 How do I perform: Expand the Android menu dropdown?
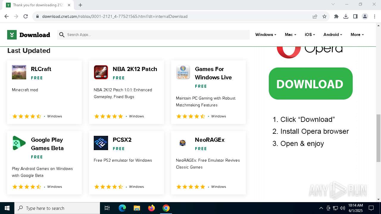pos(332,35)
